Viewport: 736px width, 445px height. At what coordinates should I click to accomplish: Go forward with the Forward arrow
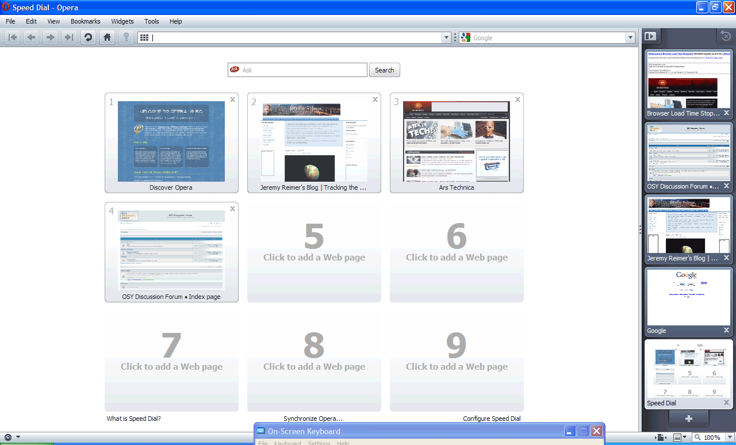(51, 37)
